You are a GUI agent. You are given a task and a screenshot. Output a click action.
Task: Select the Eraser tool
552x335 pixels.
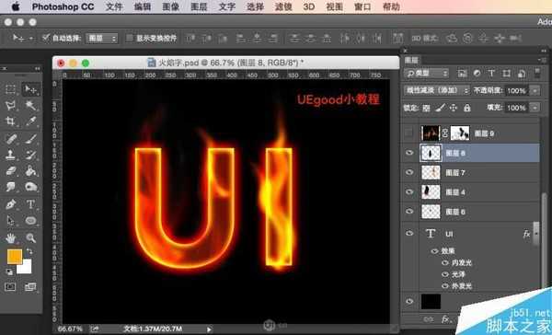[10, 171]
